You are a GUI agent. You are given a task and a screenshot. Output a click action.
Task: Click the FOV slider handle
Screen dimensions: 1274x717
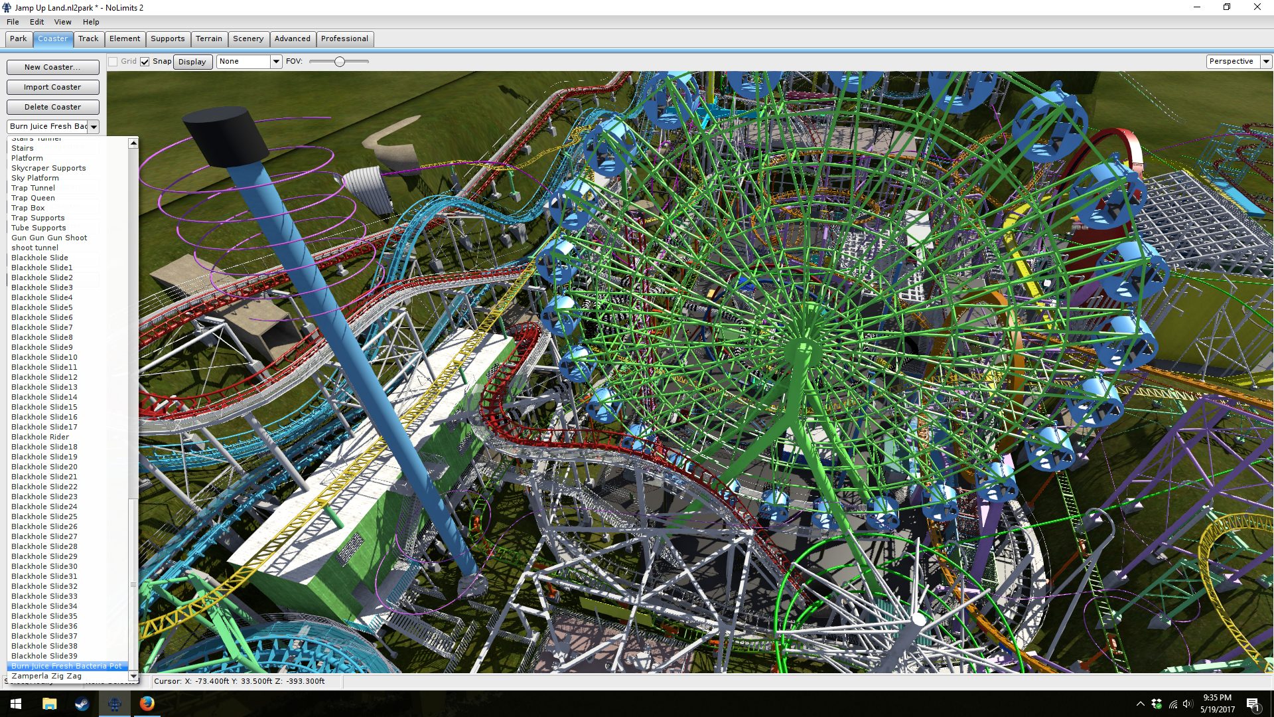[340, 62]
